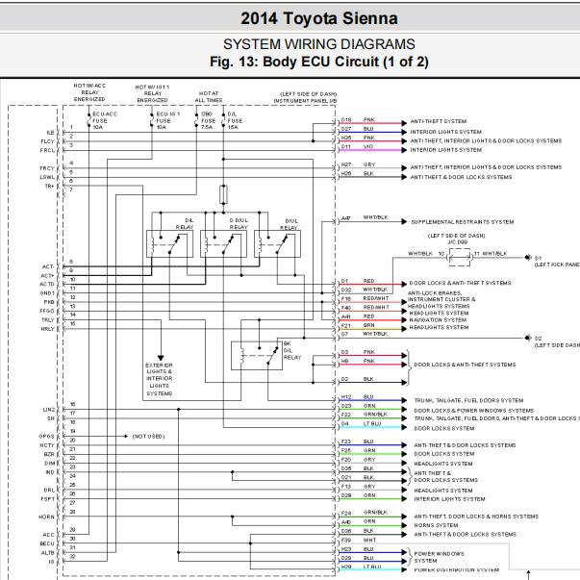Click the ILE pin label
Viewport: 580px width, 580px height.
pyautogui.click(x=50, y=133)
